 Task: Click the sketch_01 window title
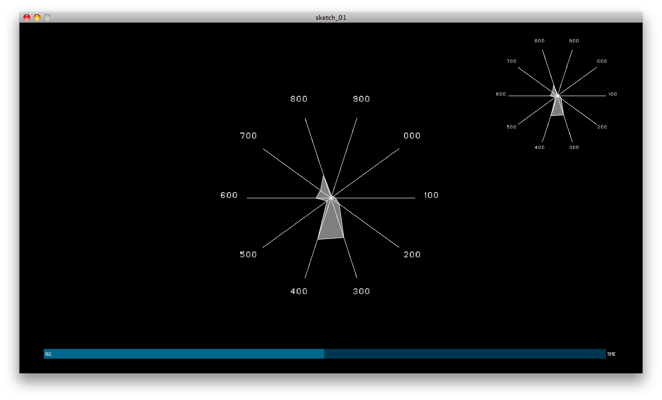(x=331, y=18)
